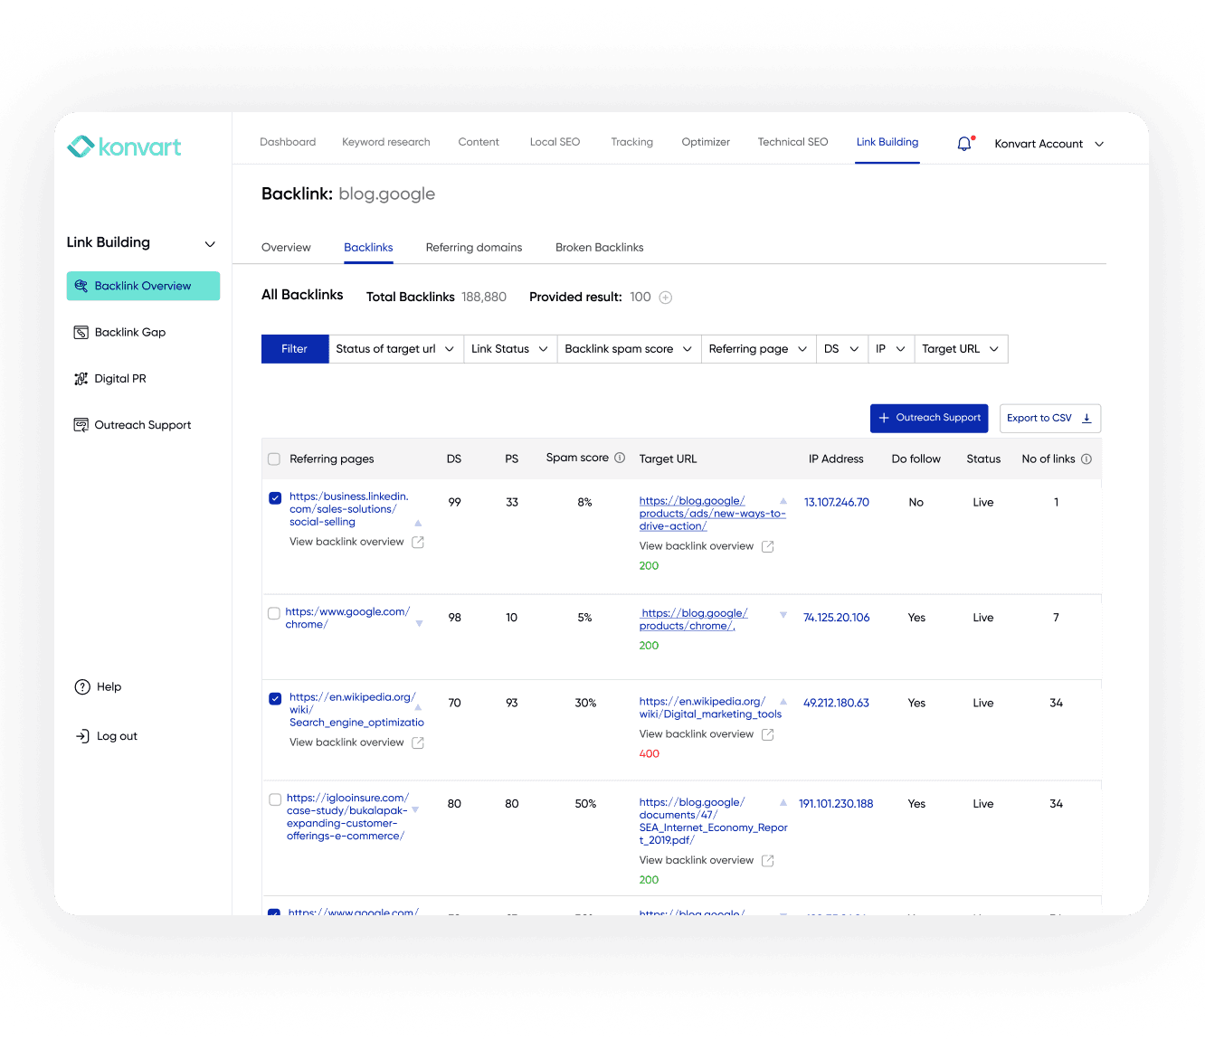1205x1040 pixels.
Task: Check the google.com/chrome row checkbox
Action: coord(274,612)
